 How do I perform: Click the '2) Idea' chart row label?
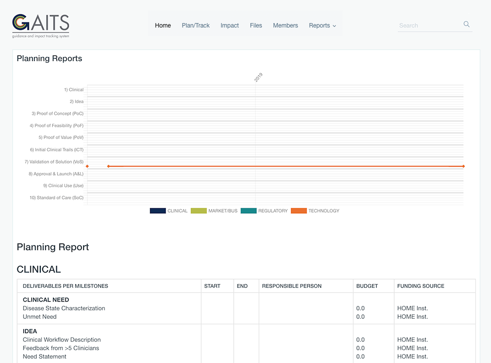(77, 102)
